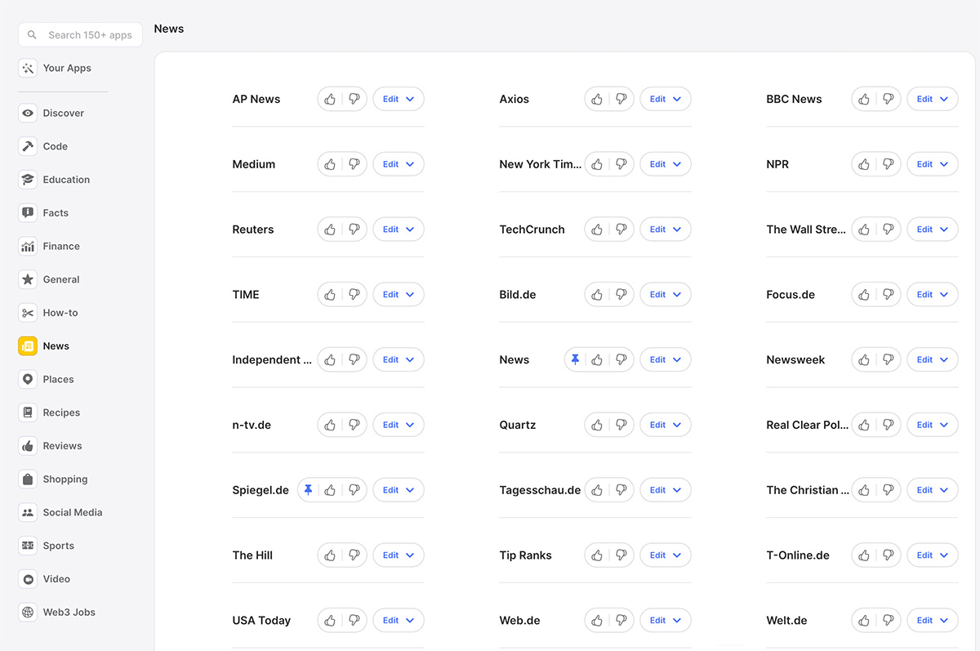Open the Education graduation cap icon
Viewport: 980px width, 651px height.
point(28,180)
